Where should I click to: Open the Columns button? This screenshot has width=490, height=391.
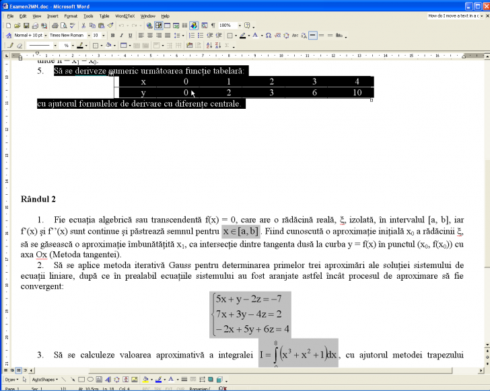click(185, 26)
